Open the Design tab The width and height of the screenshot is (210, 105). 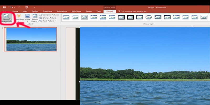pos(35,11)
